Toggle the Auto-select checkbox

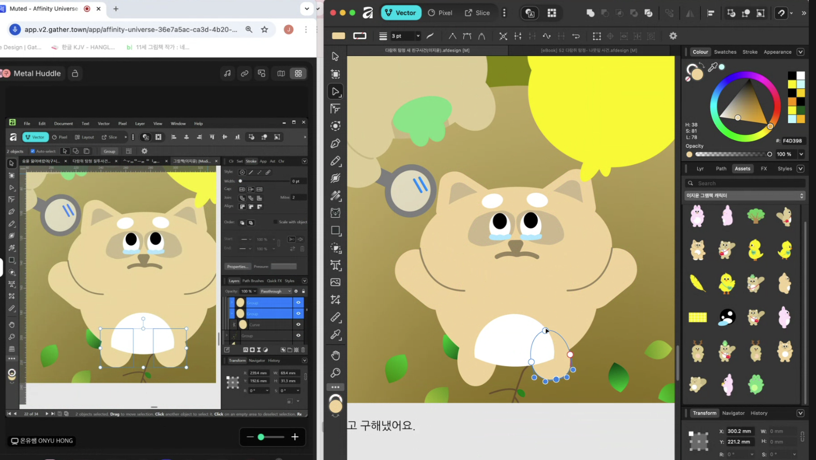pyautogui.click(x=33, y=151)
